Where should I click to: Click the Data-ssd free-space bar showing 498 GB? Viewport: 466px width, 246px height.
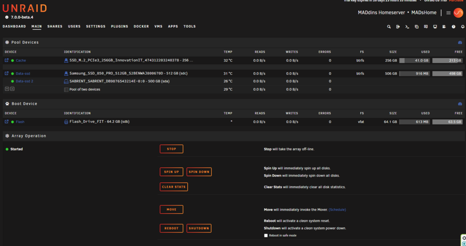point(447,74)
